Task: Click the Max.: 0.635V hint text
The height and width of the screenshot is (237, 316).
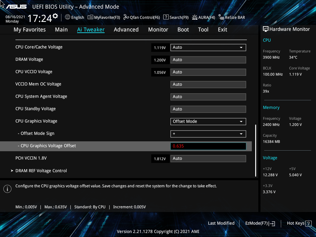Action: coord(56,207)
